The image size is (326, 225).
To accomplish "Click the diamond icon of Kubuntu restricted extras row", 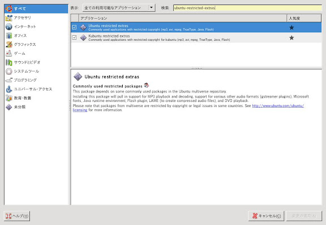I will pos(83,37).
